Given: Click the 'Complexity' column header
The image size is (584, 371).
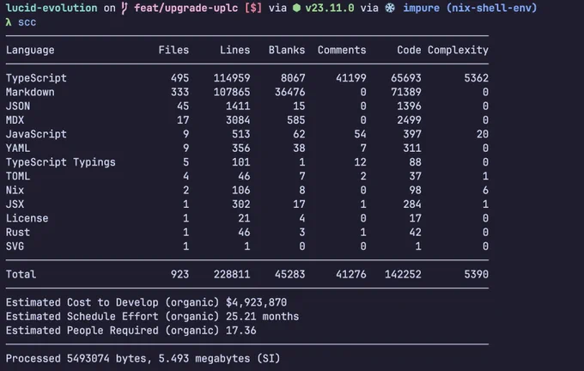Looking at the screenshot, I should (x=458, y=51).
